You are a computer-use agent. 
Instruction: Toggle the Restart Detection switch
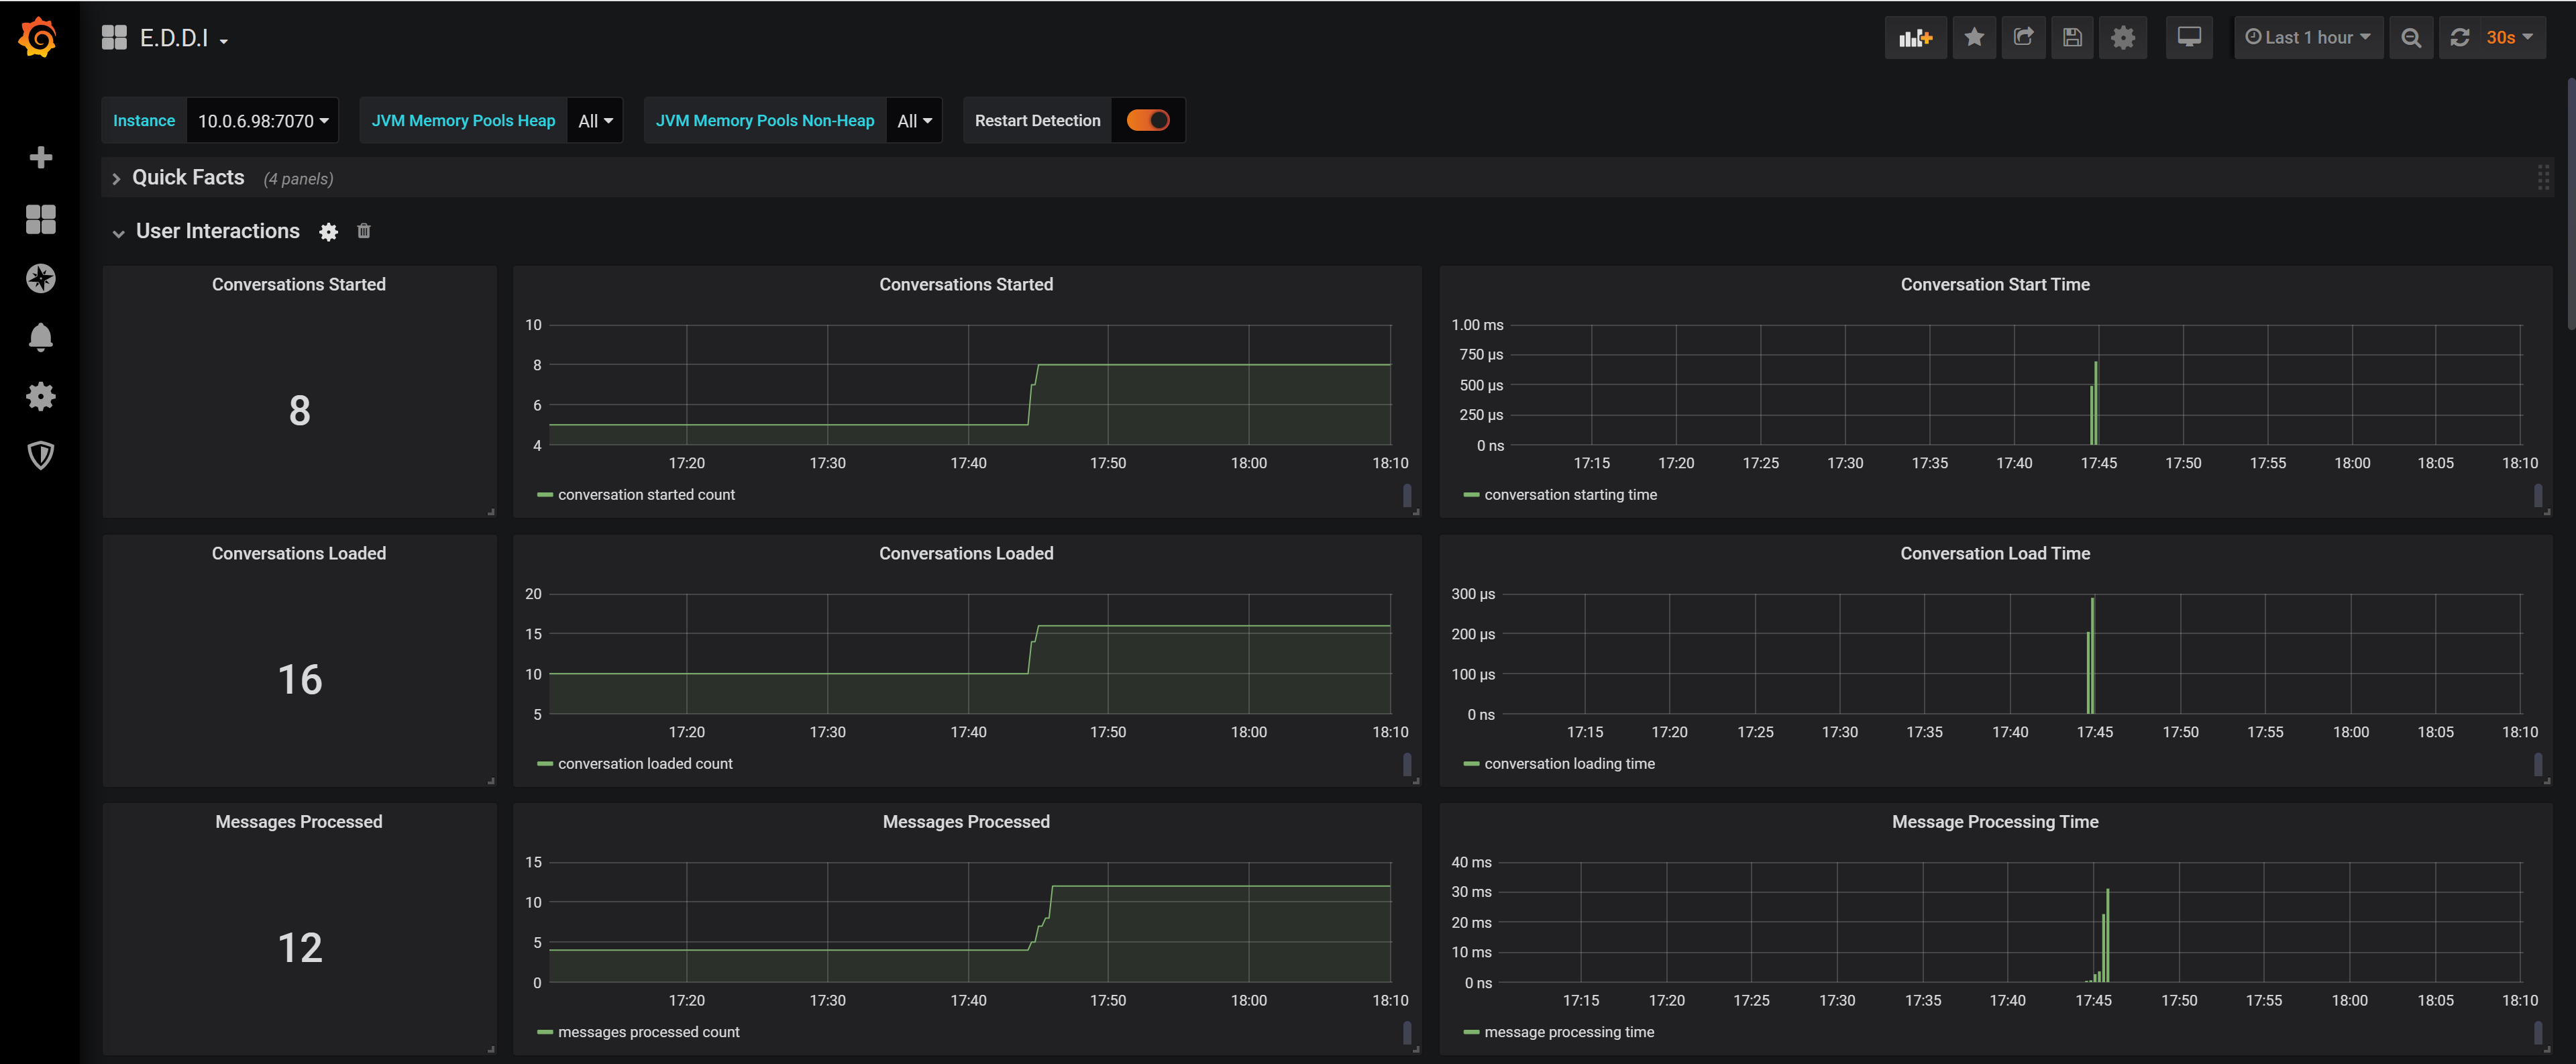coord(1147,120)
